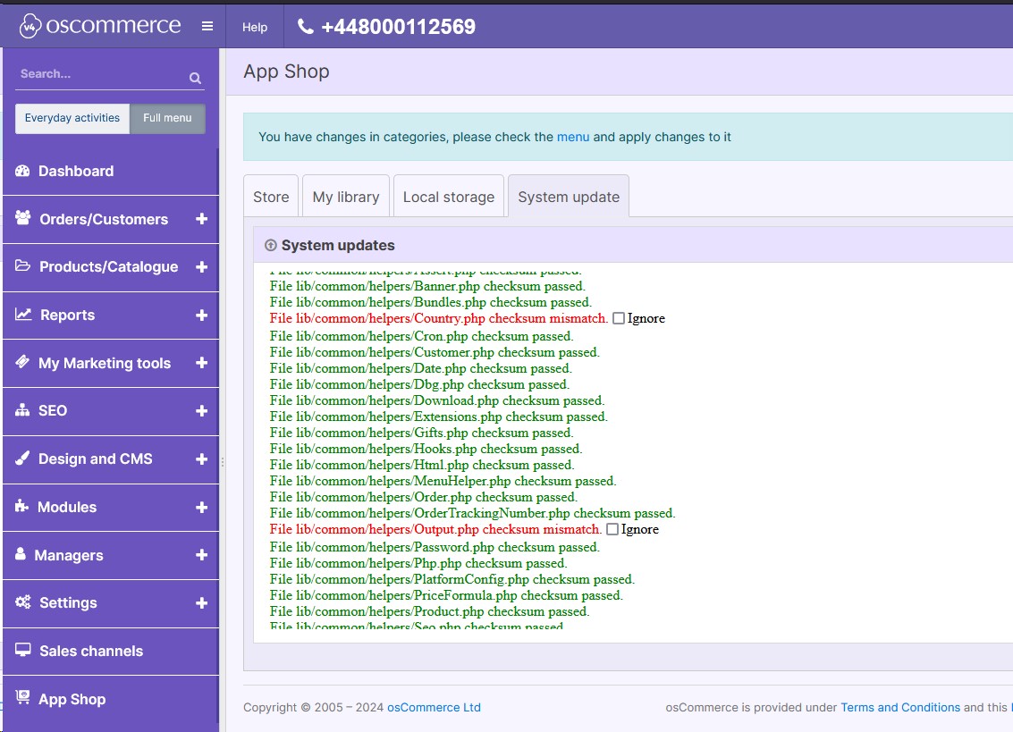Switch to Full menu mode
Screen dimensions: 1013x732
(x=167, y=118)
